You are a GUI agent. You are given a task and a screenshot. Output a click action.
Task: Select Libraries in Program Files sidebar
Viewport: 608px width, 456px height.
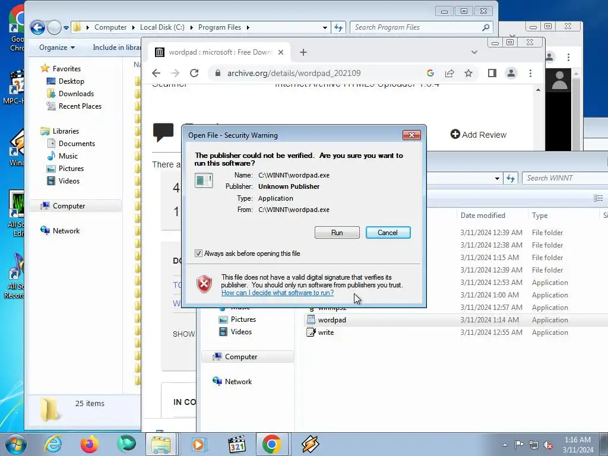65,131
